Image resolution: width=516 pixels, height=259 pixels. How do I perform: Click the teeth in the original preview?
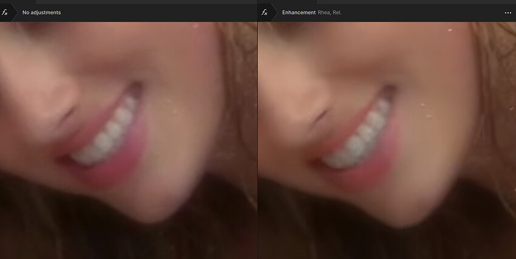(x=109, y=134)
